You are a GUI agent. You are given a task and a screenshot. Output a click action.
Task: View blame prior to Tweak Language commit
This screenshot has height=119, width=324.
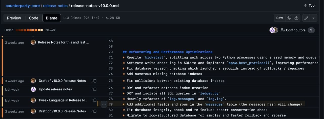tap(94, 101)
